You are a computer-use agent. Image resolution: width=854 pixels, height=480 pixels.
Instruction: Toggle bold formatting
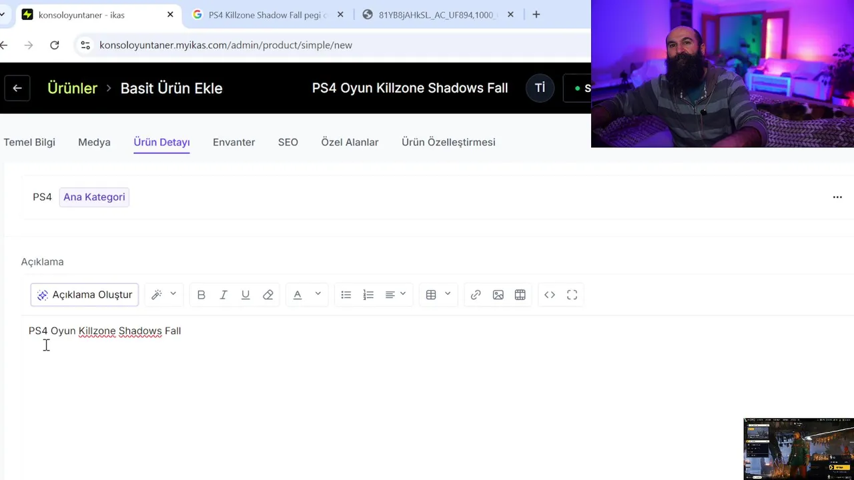(x=201, y=295)
